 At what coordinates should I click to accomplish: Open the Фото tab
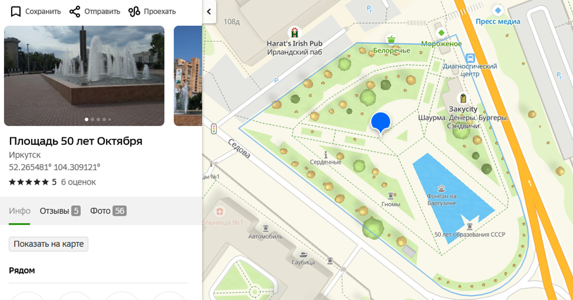(108, 211)
